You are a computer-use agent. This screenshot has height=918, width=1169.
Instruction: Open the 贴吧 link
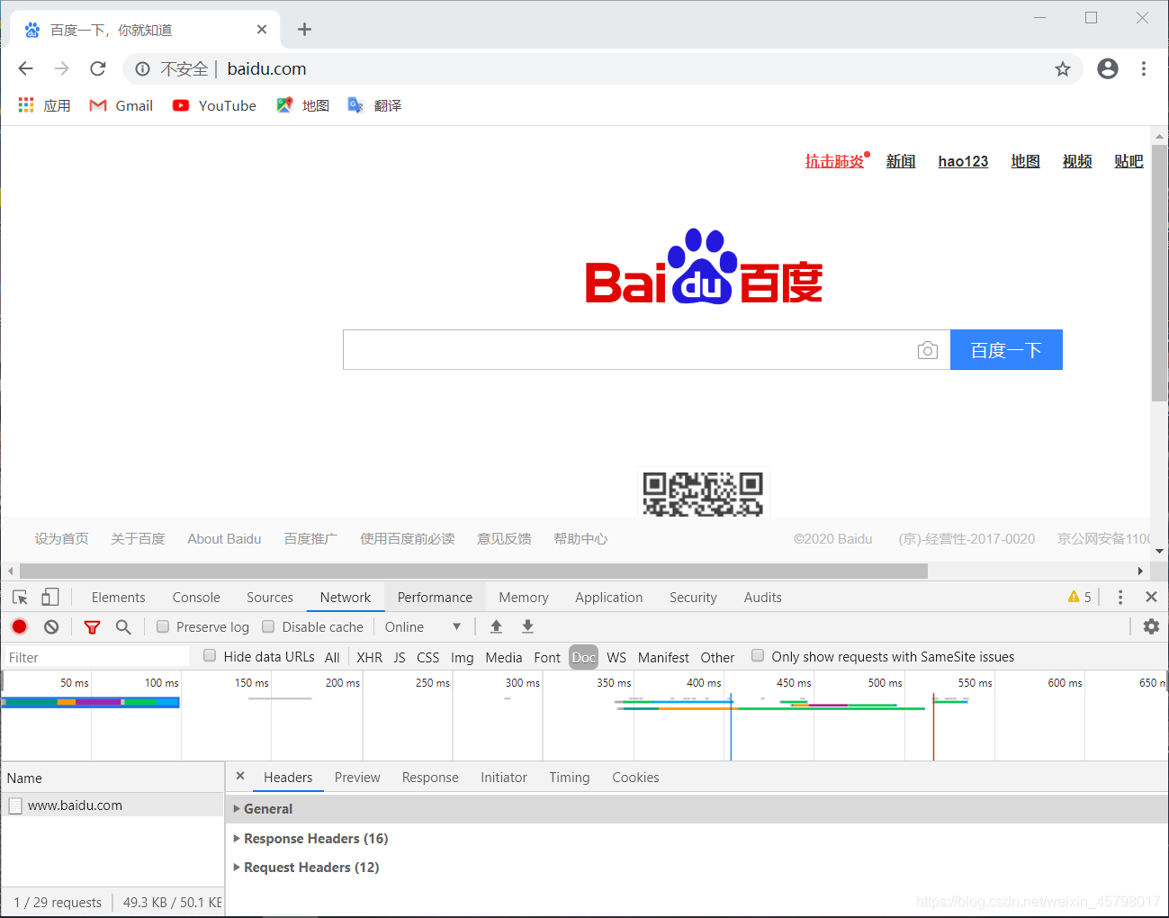(x=1129, y=161)
